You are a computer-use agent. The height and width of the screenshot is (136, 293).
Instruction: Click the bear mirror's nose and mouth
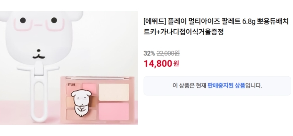[x=39, y=55]
